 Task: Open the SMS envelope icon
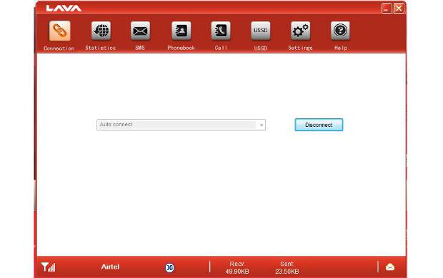point(140,31)
